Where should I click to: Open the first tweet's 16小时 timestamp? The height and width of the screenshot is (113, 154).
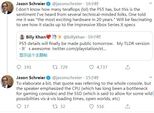[x=92, y=4]
